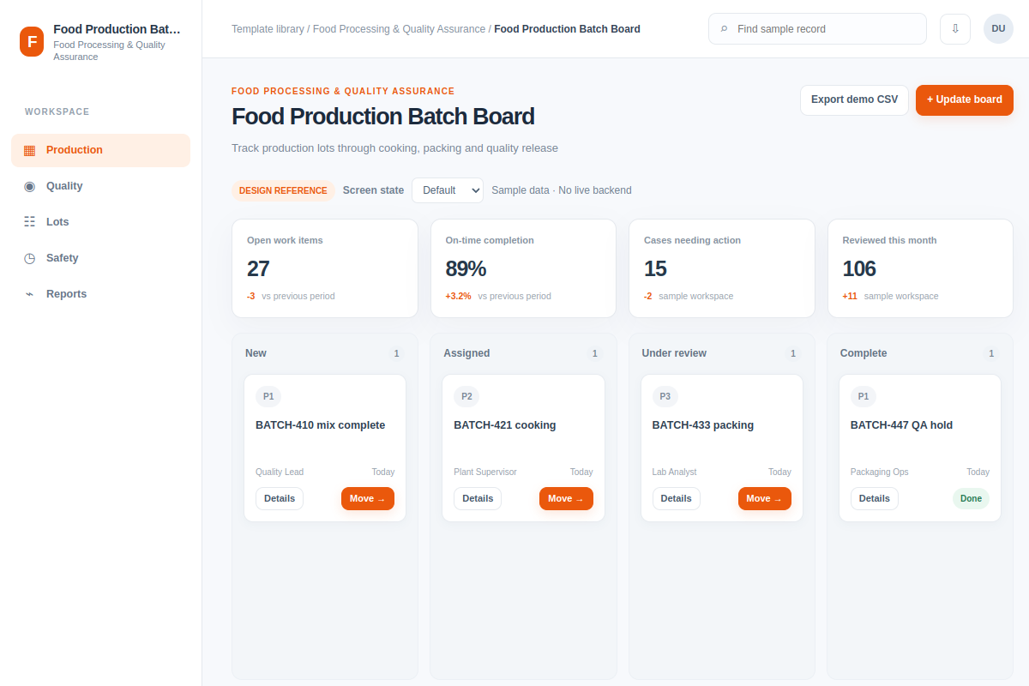This screenshot has width=1029, height=686.
Task: Go to Quality in the sidebar
Action: 100,186
